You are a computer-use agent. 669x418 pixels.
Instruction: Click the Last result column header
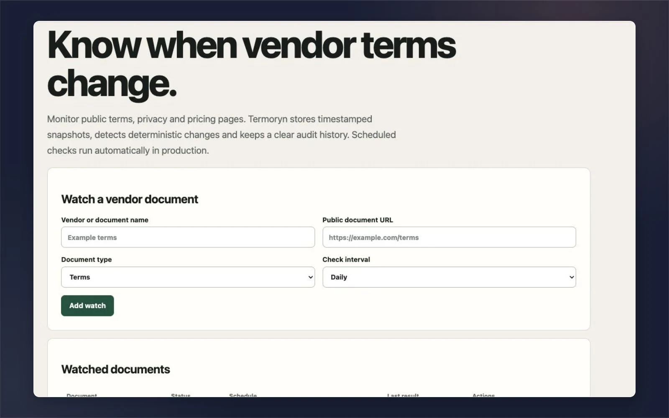(x=403, y=395)
